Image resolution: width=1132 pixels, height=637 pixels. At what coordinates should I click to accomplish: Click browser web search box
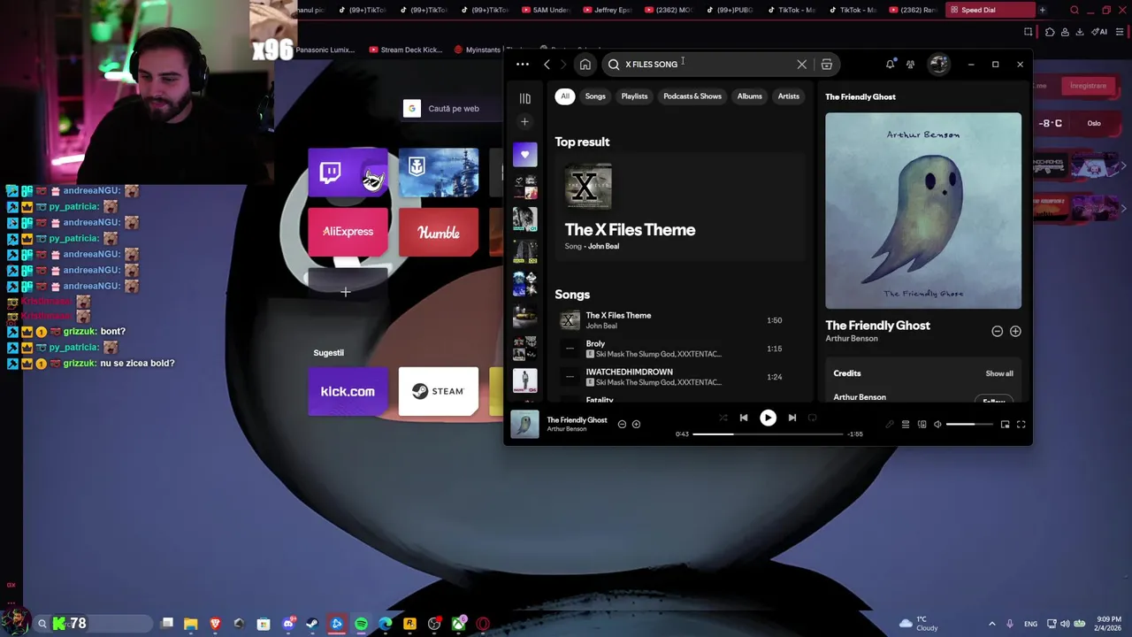click(451, 108)
